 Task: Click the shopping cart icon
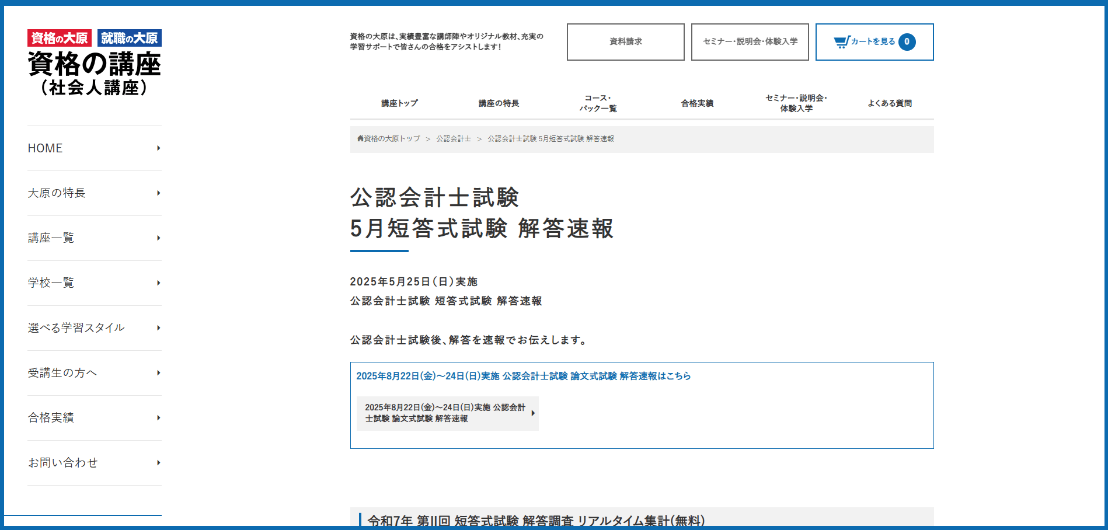click(x=841, y=41)
